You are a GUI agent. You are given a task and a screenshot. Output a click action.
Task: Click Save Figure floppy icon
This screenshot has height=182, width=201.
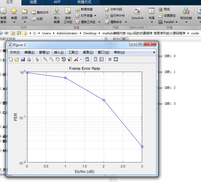click(23, 59)
